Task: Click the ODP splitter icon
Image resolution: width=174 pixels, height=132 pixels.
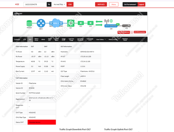Action: [90, 23]
